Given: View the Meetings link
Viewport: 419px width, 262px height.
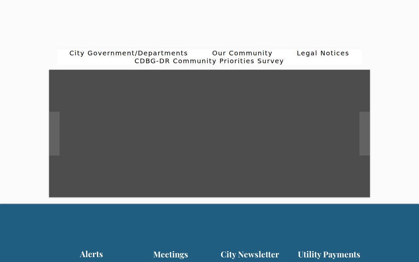Looking at the screenshot, I should [x=171, y=254].
